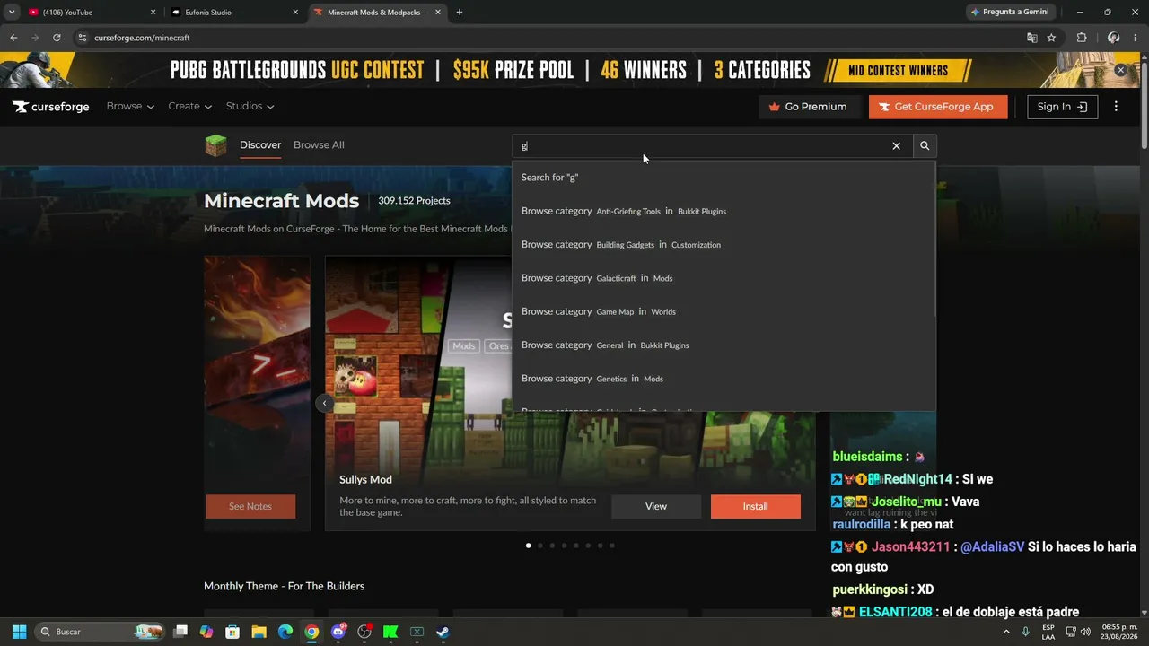This screenshot has width=1149, height=646.
Task: Open the Google Translate page icon
Action: (1031, 38)
